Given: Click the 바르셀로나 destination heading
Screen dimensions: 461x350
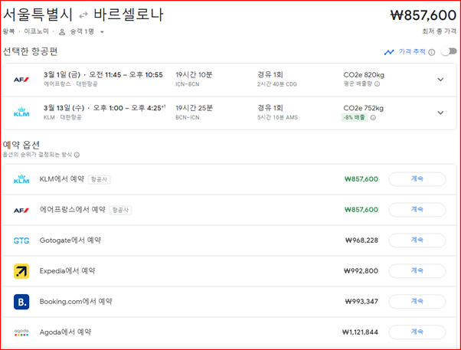Looking at the screenshot, I should pyautogui.click(x=129, y=14).
